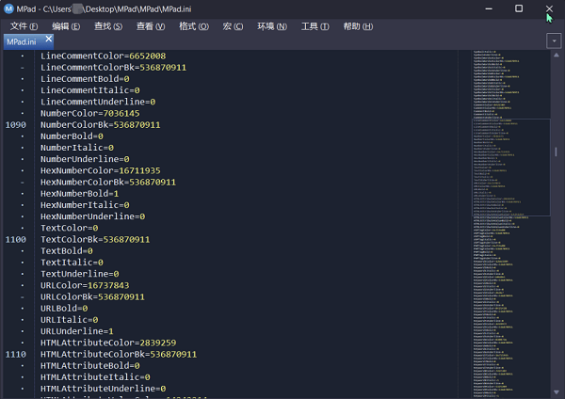This screenshot has width=565, height=399.
Task: Click the line LineCommentItalic=0
Action: [x=90, y=90]
